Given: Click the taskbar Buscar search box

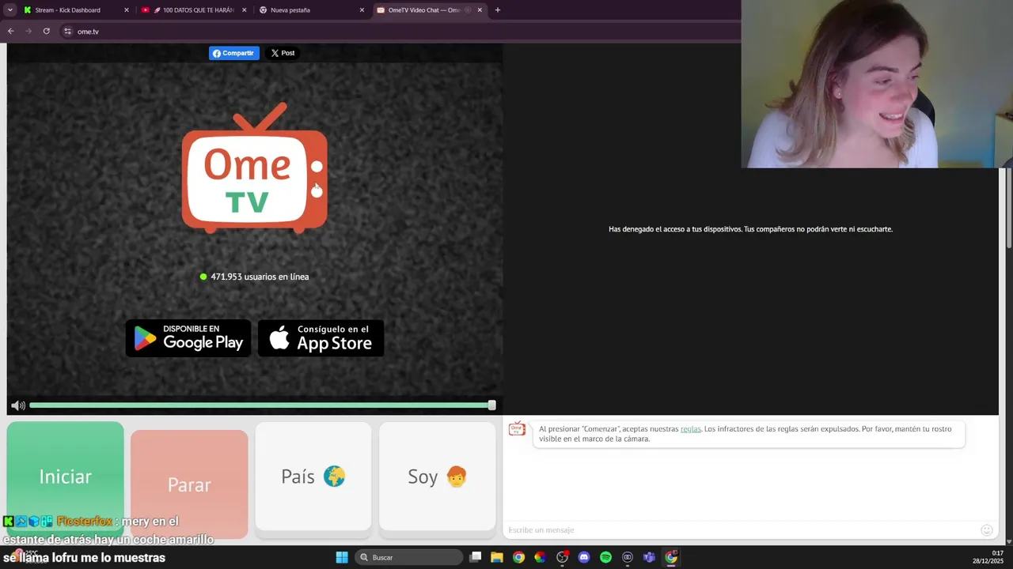Looking at the screenshot, I should coord(408,557).
